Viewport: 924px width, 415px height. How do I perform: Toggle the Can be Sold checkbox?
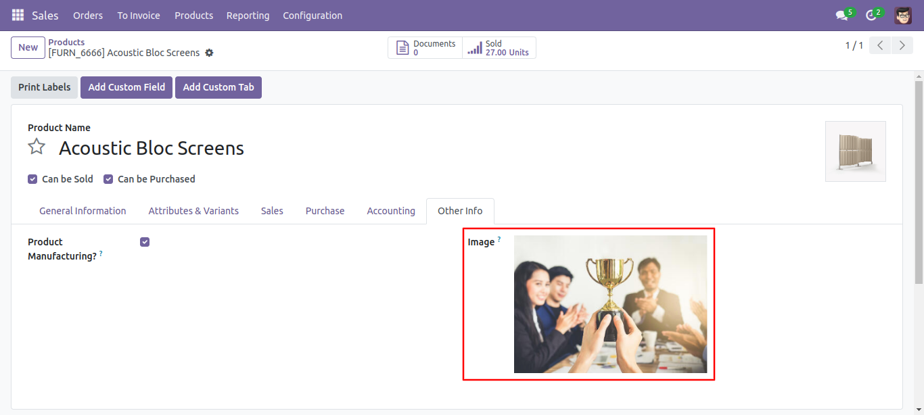point(32,179)
